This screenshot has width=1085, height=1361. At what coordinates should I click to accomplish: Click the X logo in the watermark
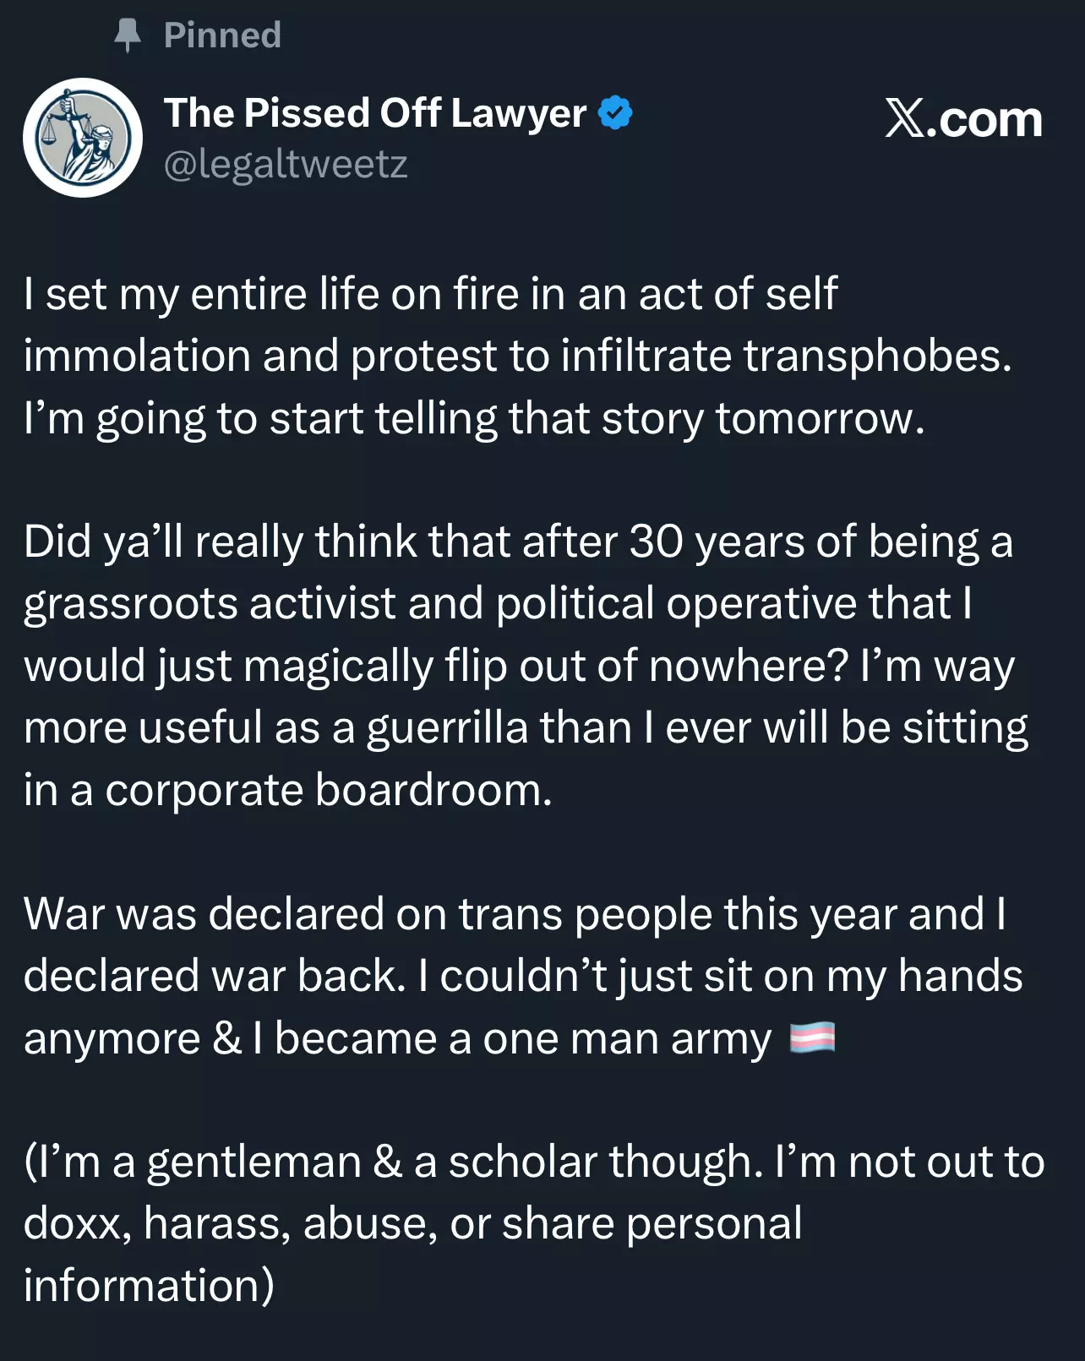pyautogui.click(x=904, y=119)
